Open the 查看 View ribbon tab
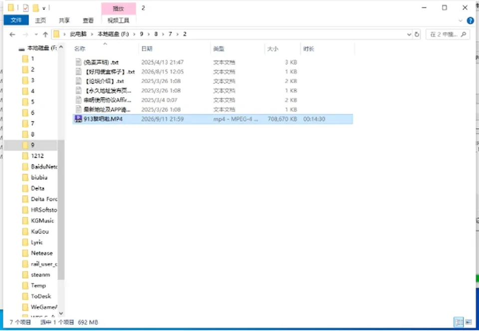This screenshot has height=331, width=479. tap(88, 20)
